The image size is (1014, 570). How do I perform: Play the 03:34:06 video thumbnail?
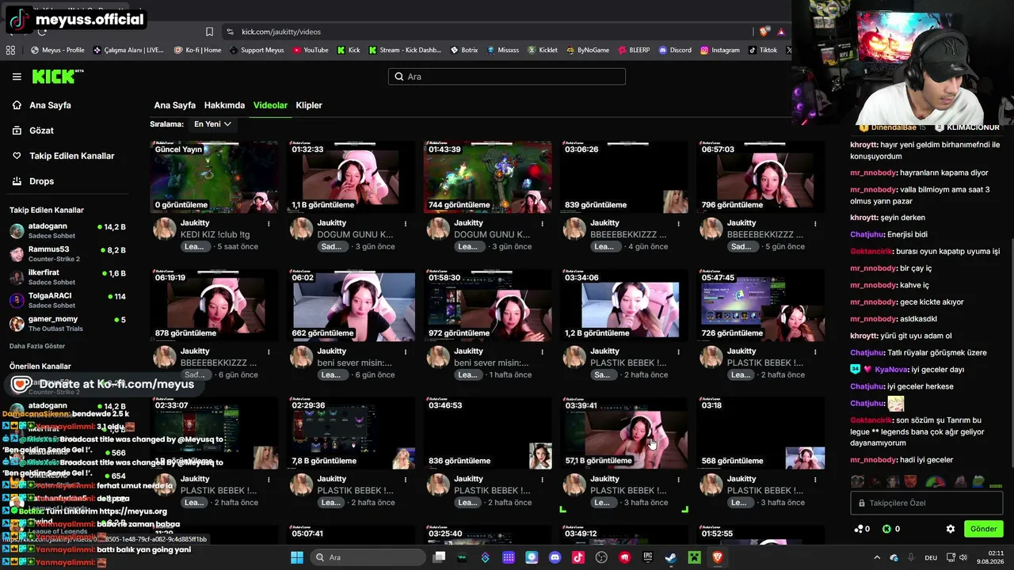pos(624,305)
